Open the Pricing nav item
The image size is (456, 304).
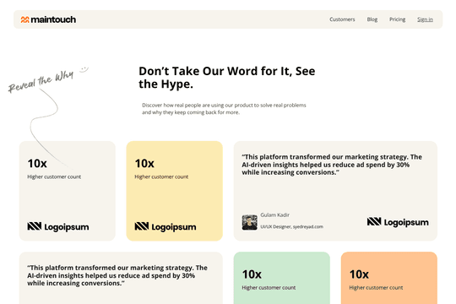(397, 19)
